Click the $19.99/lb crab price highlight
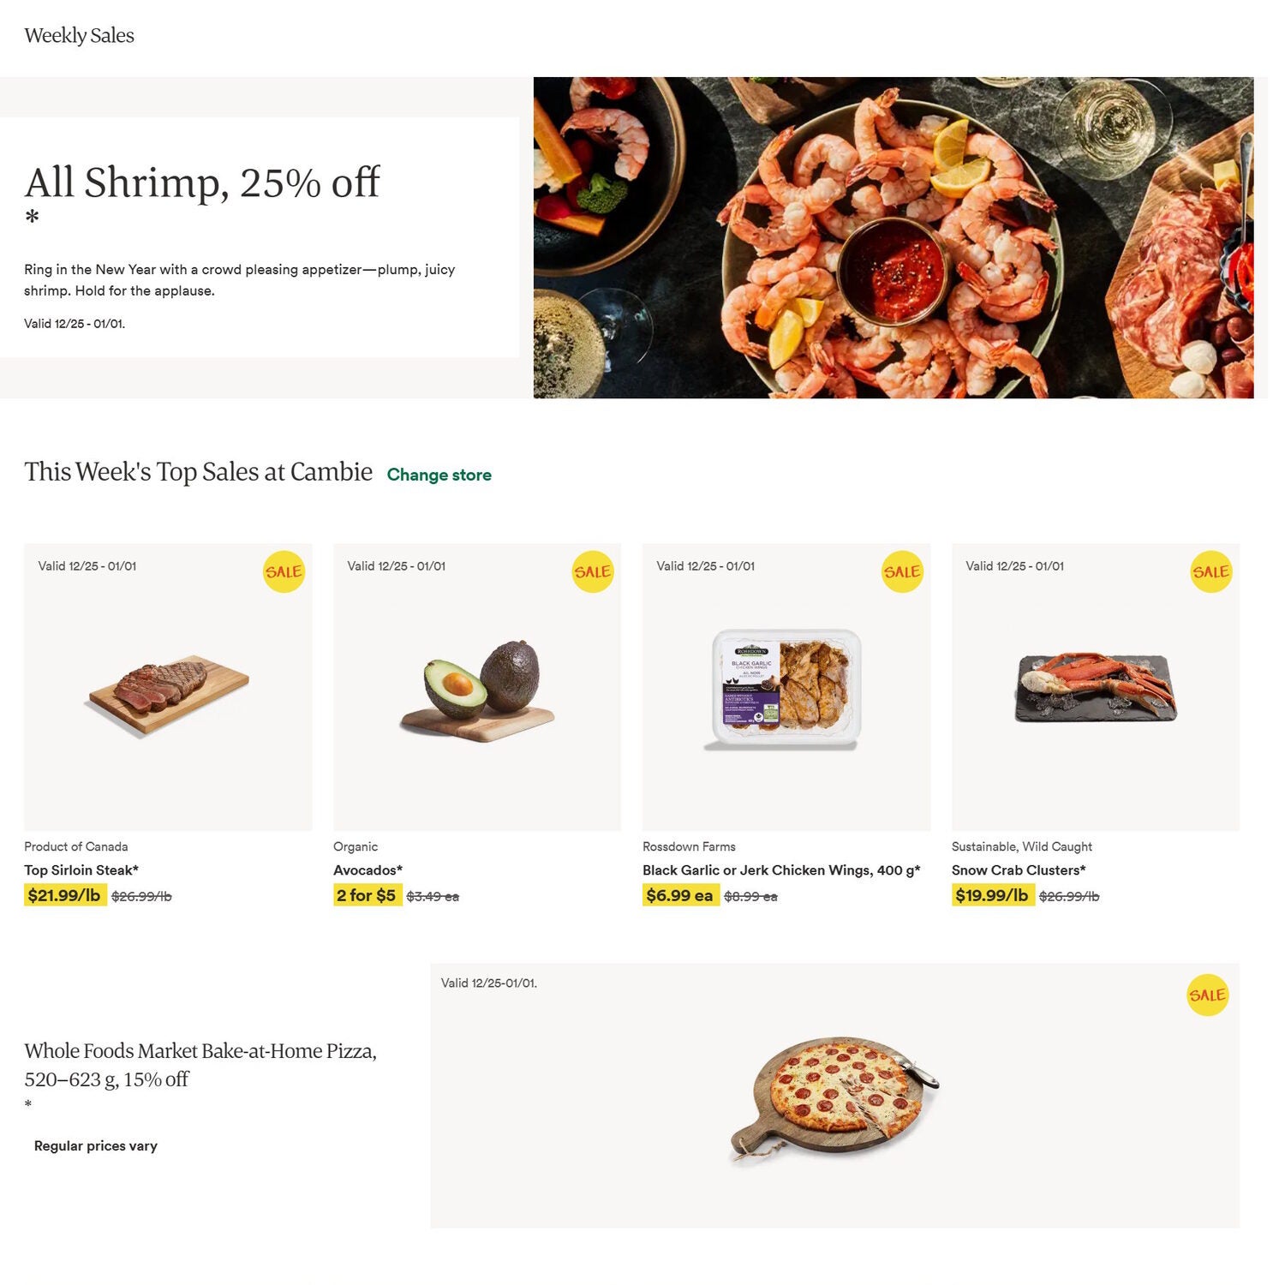Viewport: 1285px width, 1285px height. coord(991,894)
